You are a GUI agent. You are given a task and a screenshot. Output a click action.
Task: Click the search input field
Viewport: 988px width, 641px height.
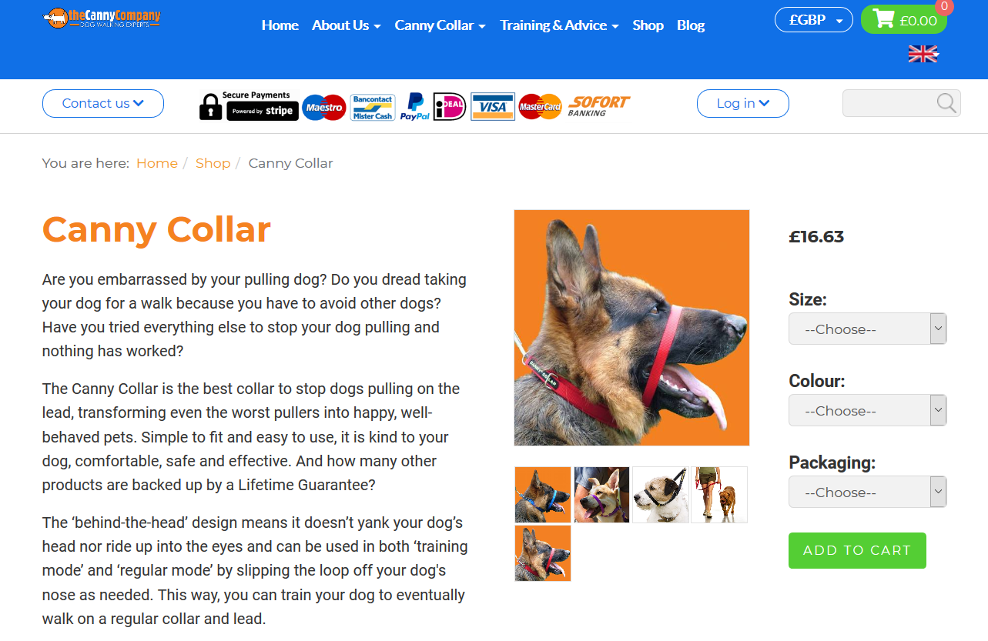[x=889, y=103]
